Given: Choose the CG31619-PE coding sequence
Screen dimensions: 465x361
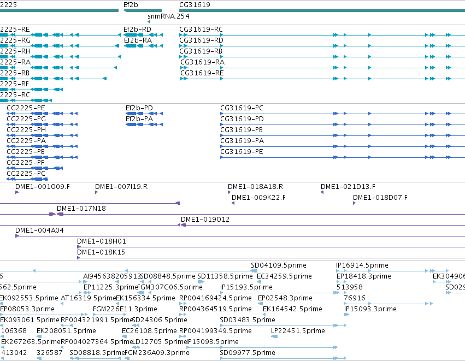Looking at the screenshot, I should (x=242, y=152).
